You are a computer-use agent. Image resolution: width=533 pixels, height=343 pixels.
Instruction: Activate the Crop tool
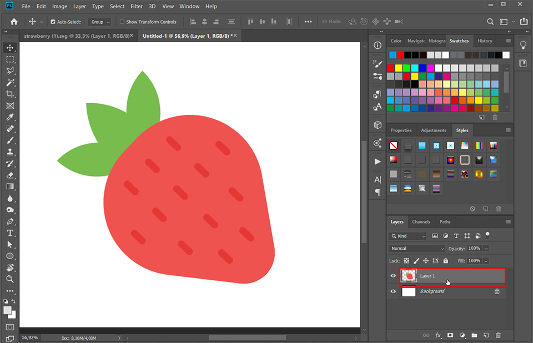pyautogui.click(x=10, y=94)
